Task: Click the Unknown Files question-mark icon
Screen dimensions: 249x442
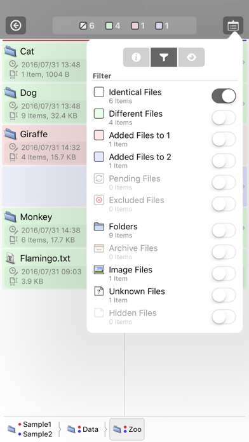Action: pyautogui.click(x=99, y=291)
